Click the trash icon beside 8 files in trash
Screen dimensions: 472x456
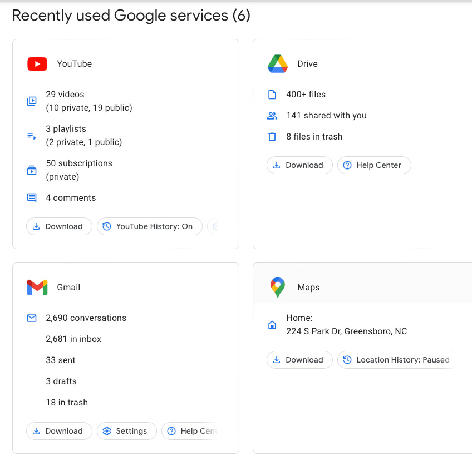point(272,137)
